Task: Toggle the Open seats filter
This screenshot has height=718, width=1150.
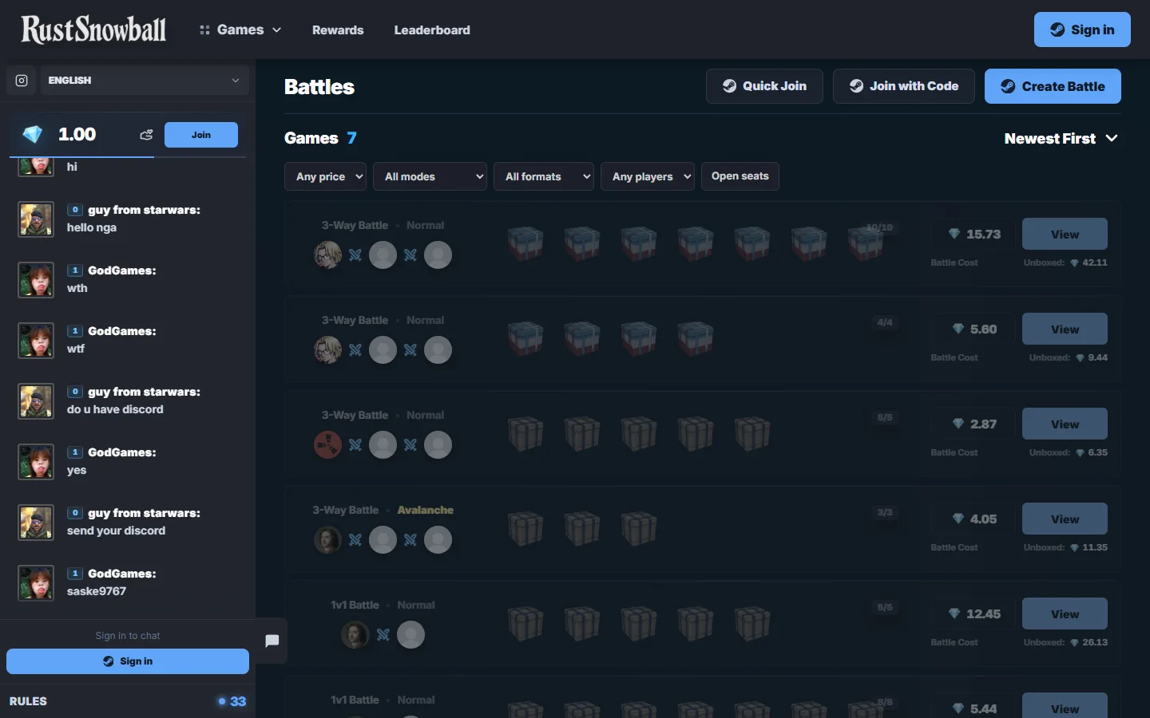Action: tap(740, 176)
